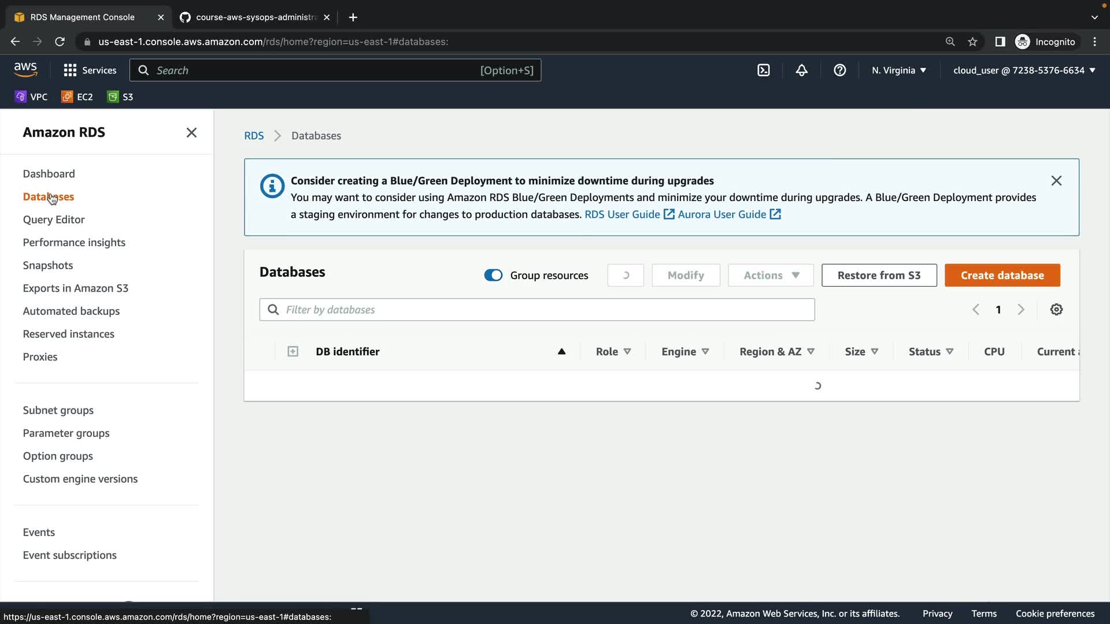Click the Create database button

pyautogui.click(x=1002, y=275)
